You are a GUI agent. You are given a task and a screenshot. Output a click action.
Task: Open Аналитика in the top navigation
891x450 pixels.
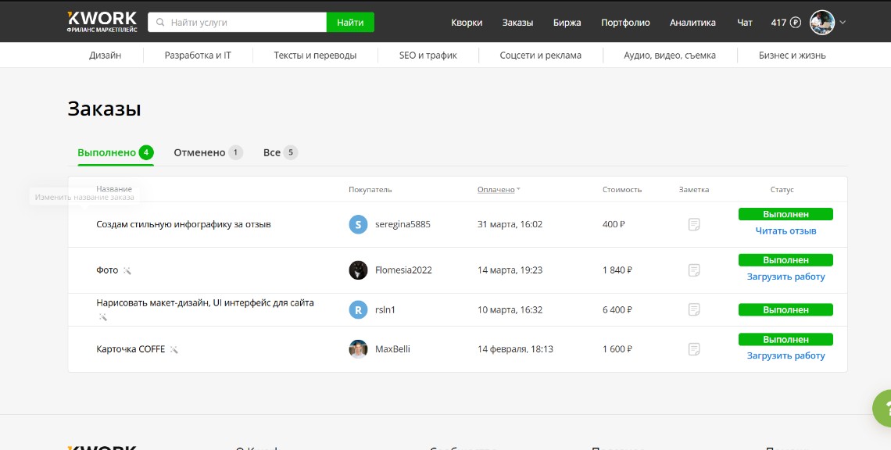point(692,23)
